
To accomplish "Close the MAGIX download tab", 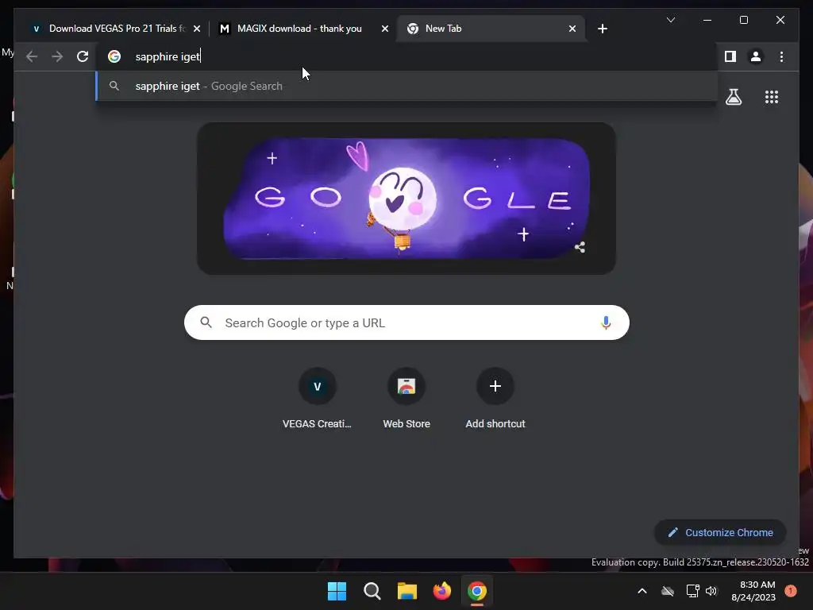I will click(385, 29).
